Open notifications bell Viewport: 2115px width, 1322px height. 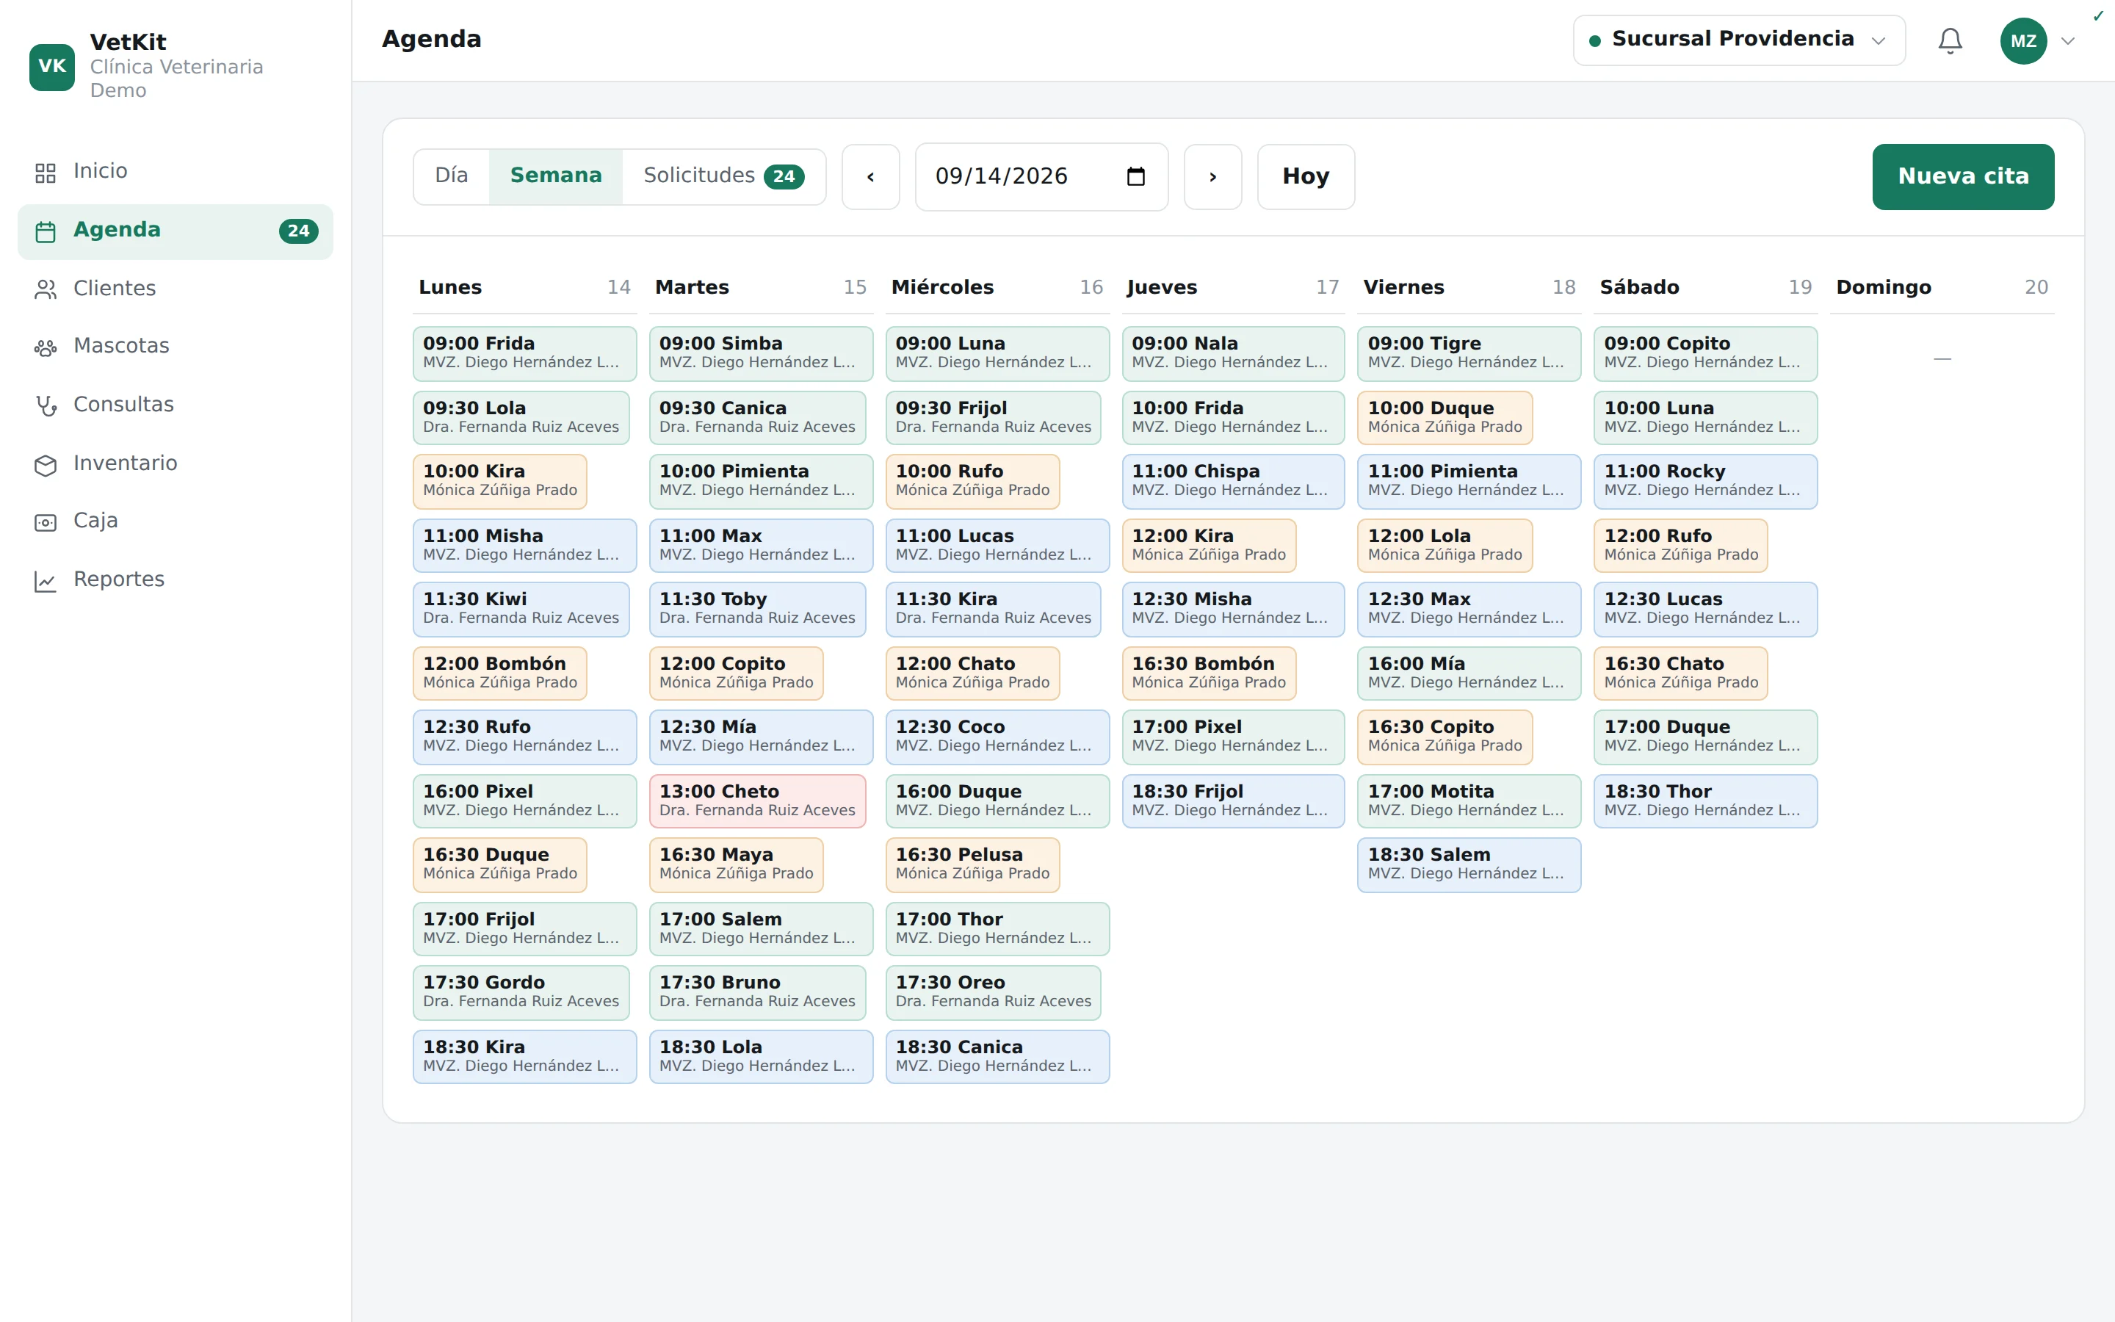tap(1950, 40)
